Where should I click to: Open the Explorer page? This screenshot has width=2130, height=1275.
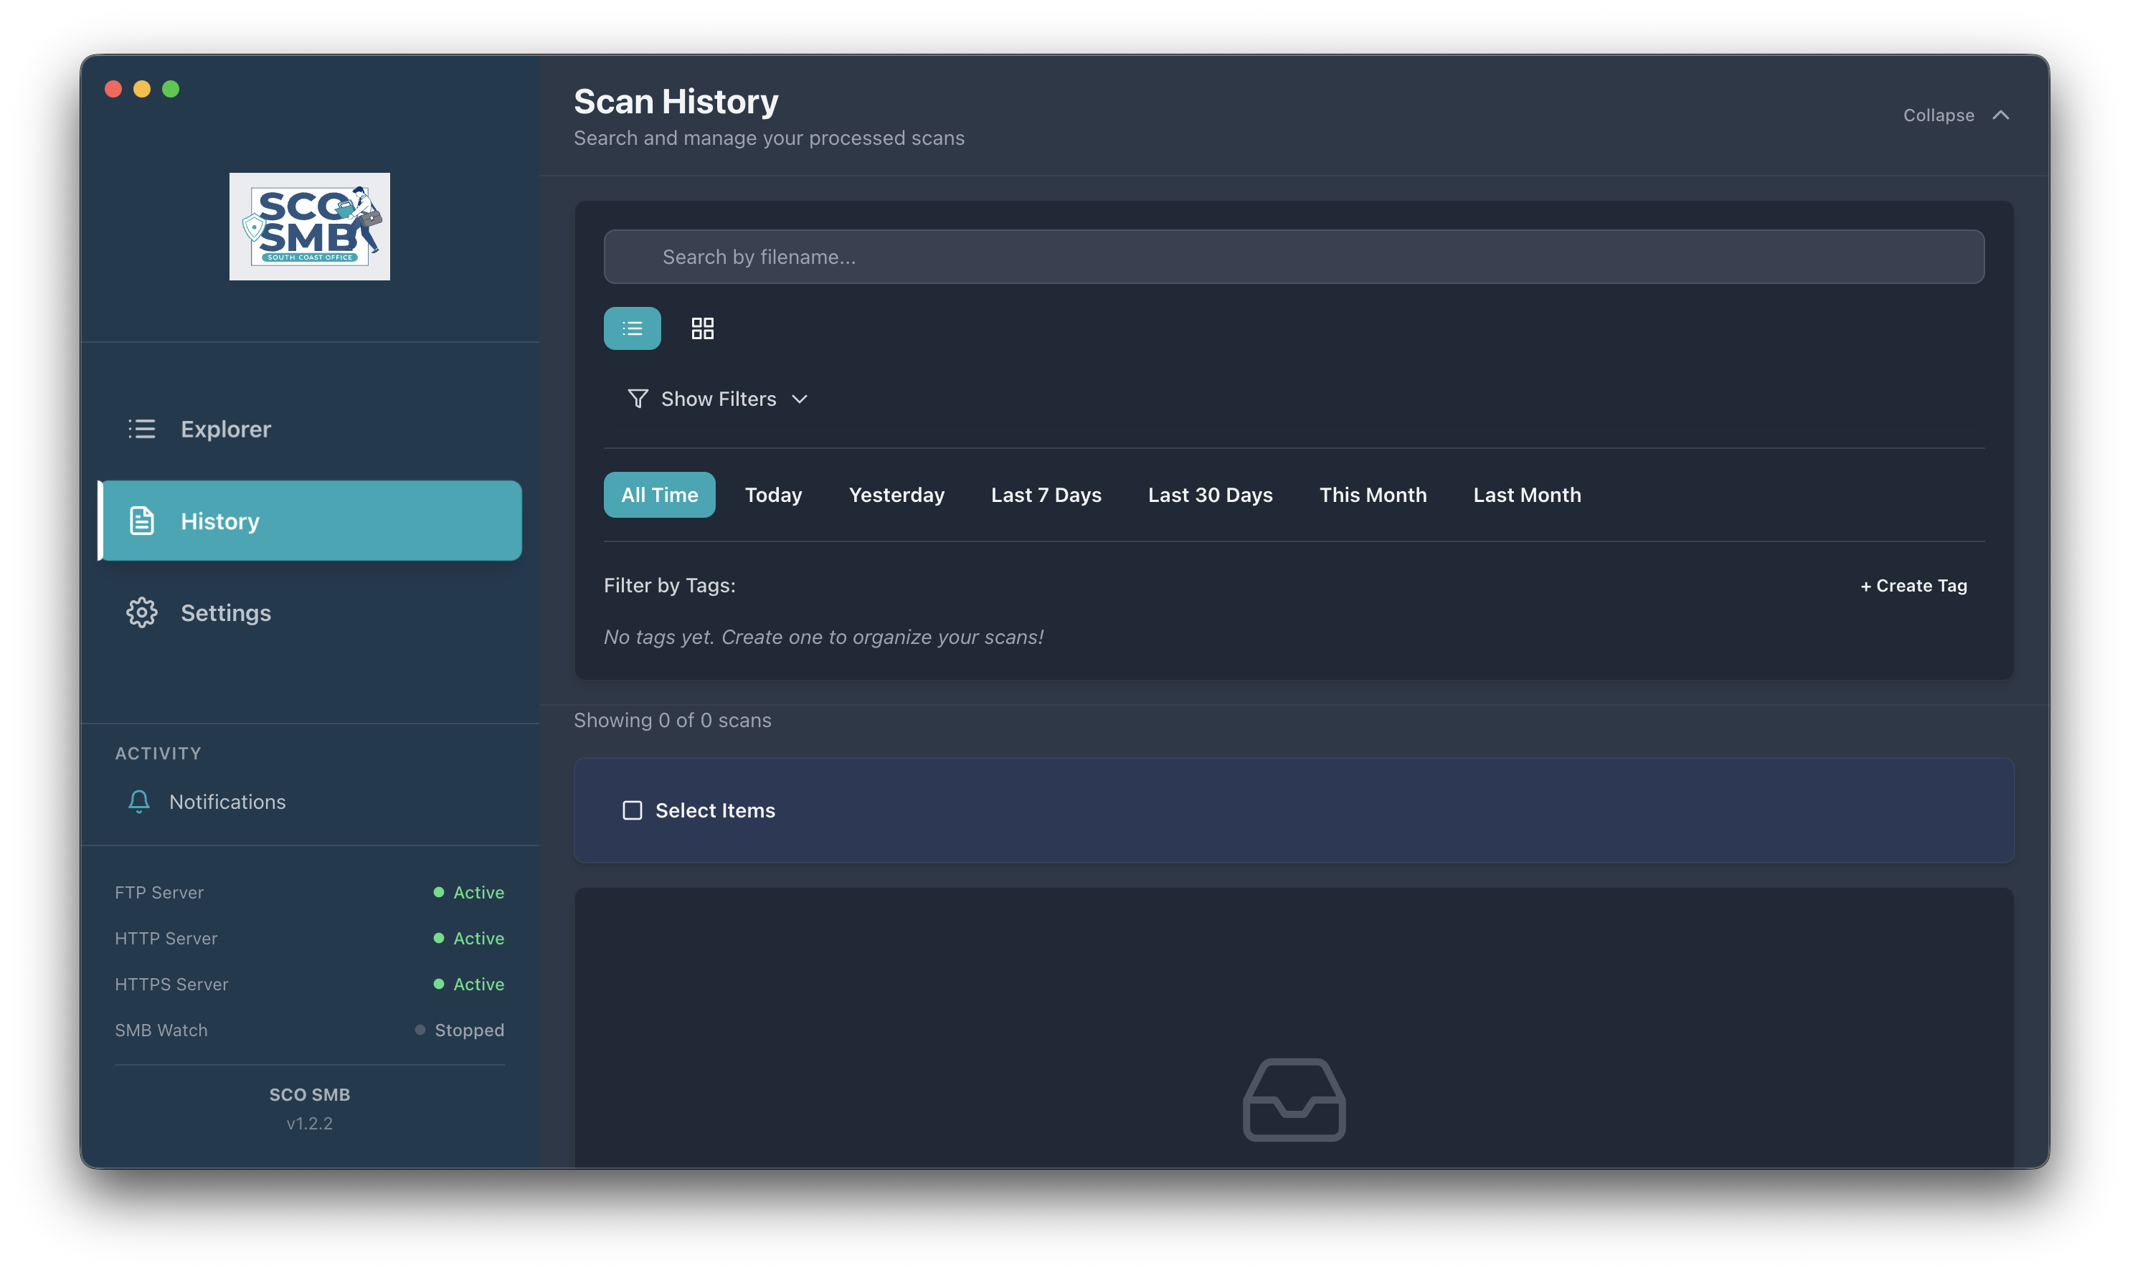point(309,429)
